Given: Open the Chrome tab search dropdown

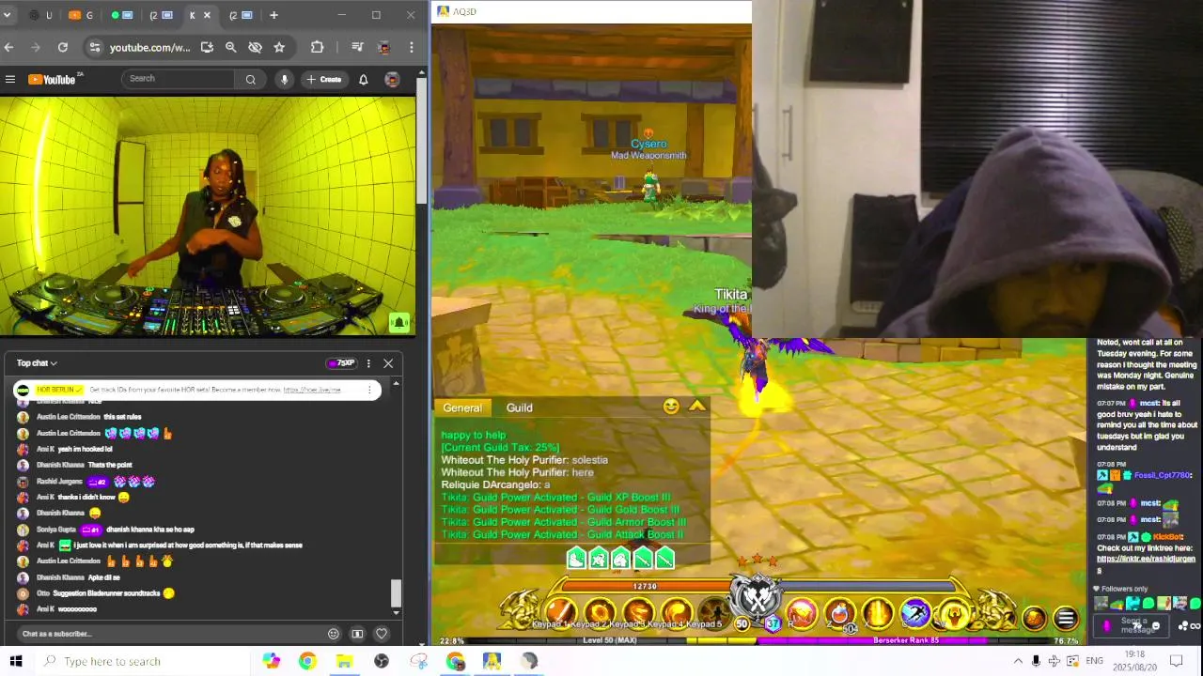Looking at the screenshot, I should pos(8,15).
